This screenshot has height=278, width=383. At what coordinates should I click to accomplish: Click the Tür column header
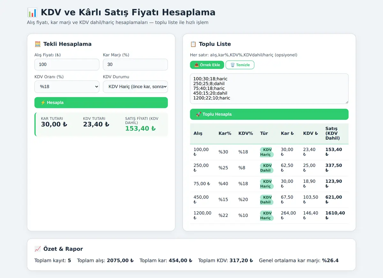pyautogui.click(x=264, y=134)
